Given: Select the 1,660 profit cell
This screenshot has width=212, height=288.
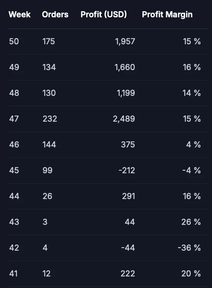Looking at the screenshot, I should (x=125, y=67).
